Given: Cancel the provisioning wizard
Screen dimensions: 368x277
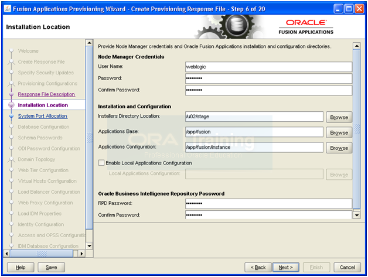Looking at the screenshot, I should (347, 267).
